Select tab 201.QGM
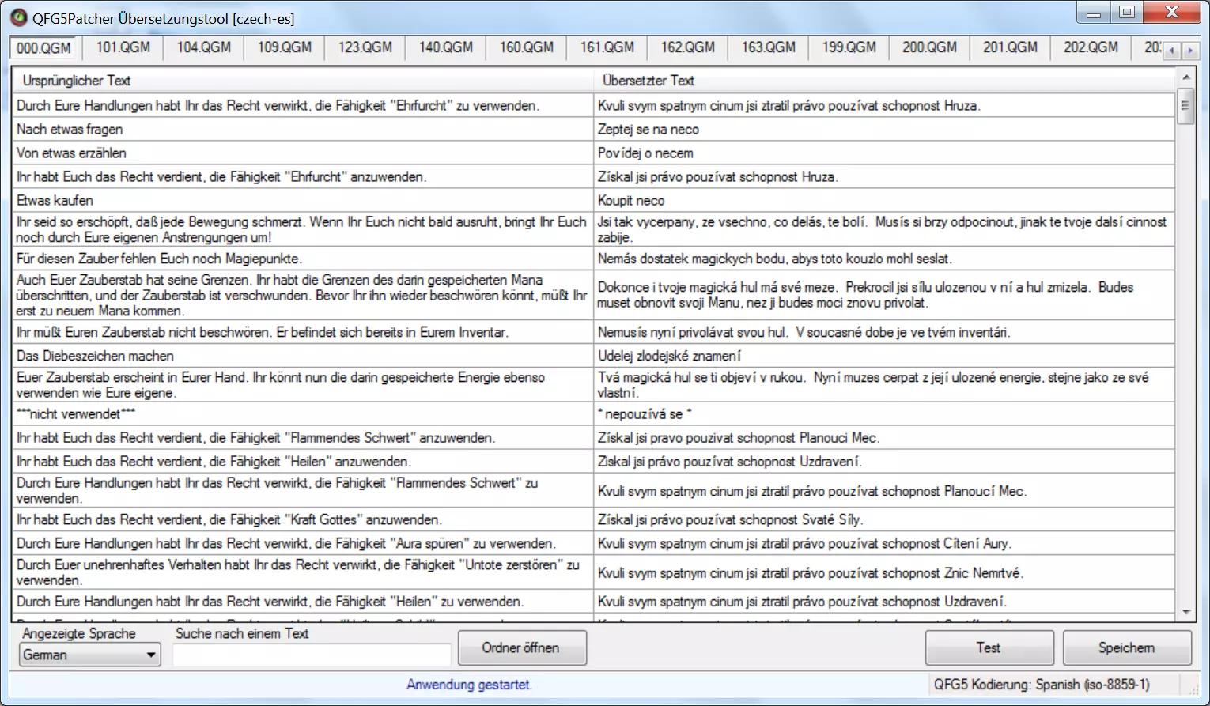 point(1011,47)
